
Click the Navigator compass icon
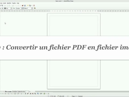coord(28,5)
